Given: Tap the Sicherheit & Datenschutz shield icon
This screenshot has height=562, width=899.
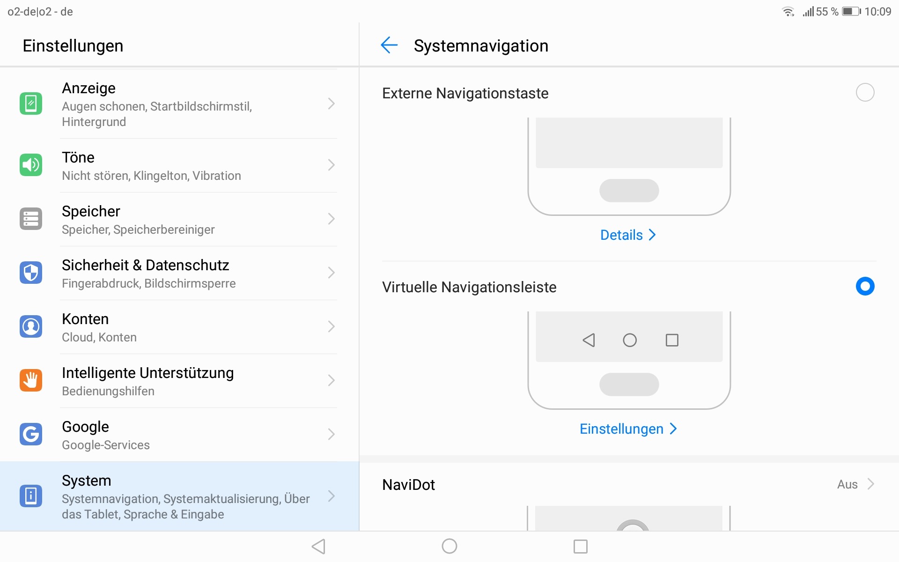Looking at the screenshot, I should pyautogui.click(x=31, y=273).
